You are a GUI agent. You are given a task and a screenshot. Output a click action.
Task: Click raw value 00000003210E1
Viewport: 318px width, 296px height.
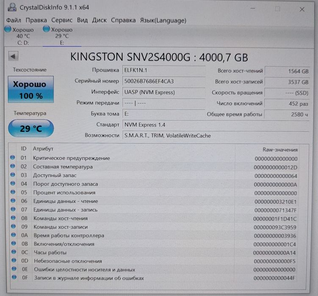point(275,202)
